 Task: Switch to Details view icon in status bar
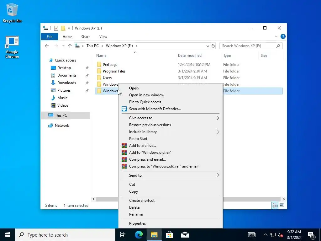[275, 205]
